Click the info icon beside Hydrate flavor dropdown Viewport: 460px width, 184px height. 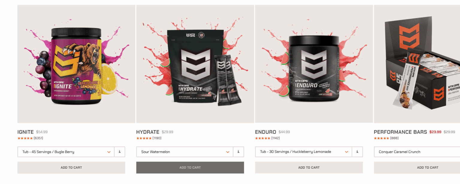pyautogui.click(x=238, y=152)
